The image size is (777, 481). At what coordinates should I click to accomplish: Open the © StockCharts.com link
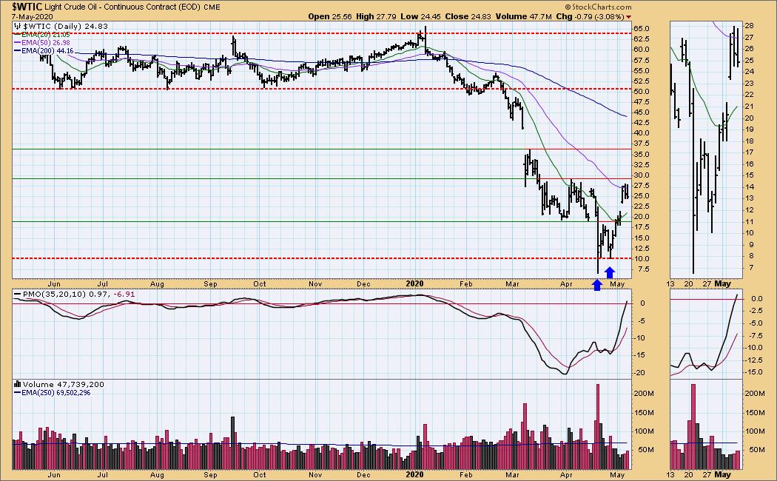point(598,7)
